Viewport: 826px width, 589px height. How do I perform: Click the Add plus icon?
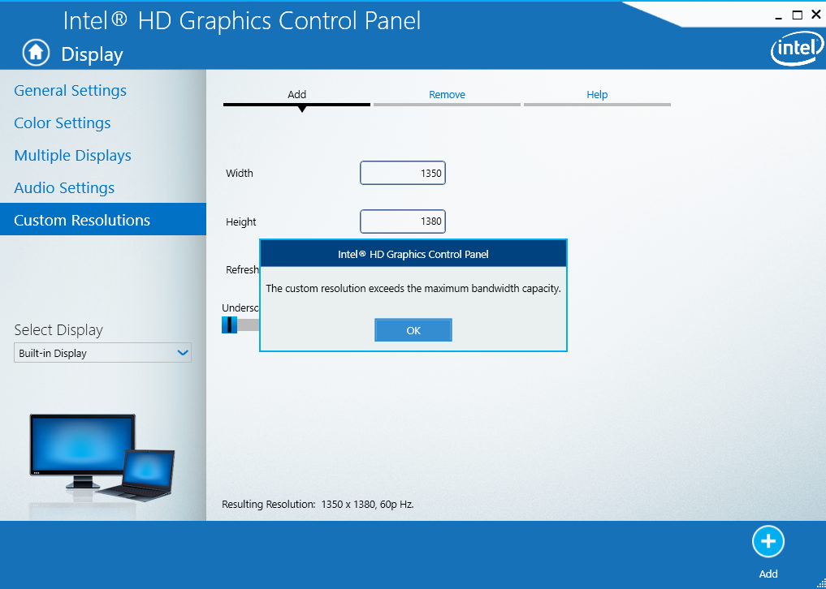tap(768, 542)
